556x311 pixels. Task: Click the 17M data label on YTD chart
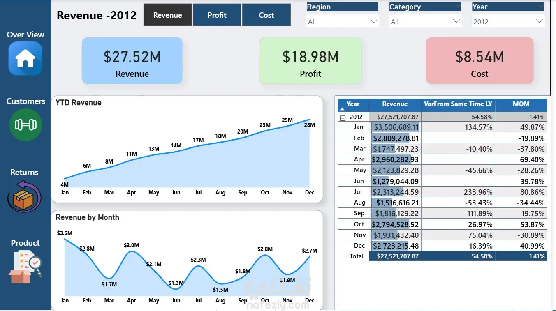198,140
